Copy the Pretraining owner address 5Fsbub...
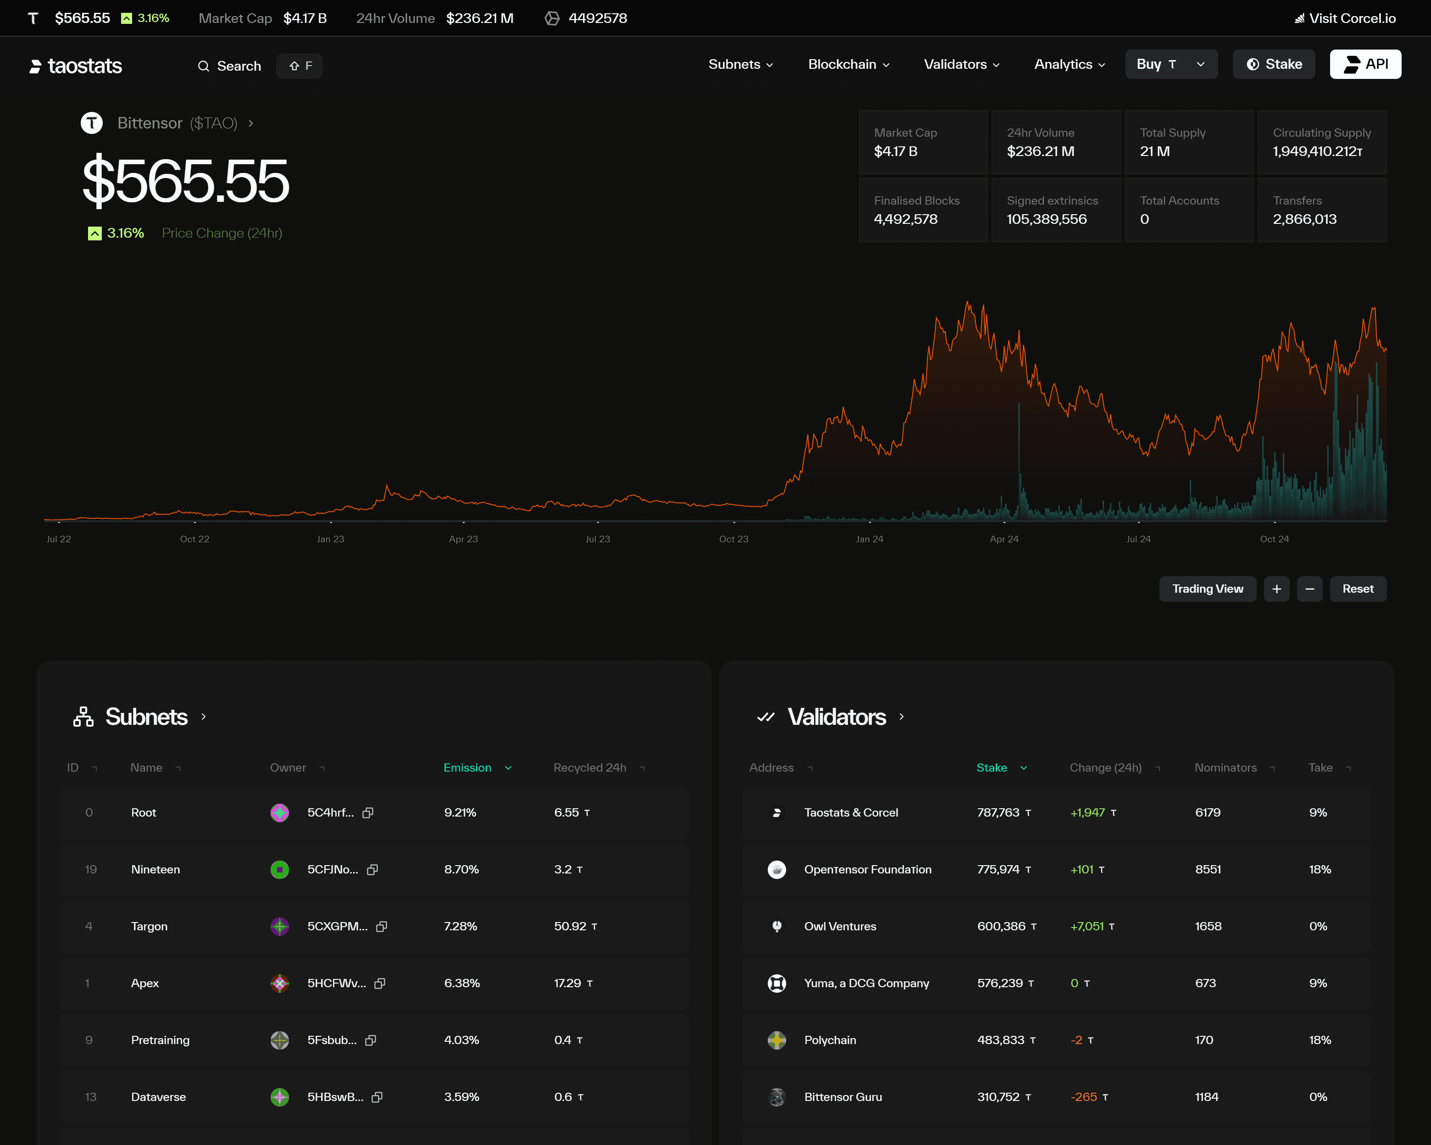1431x1145 pixels. (370, 1040)
